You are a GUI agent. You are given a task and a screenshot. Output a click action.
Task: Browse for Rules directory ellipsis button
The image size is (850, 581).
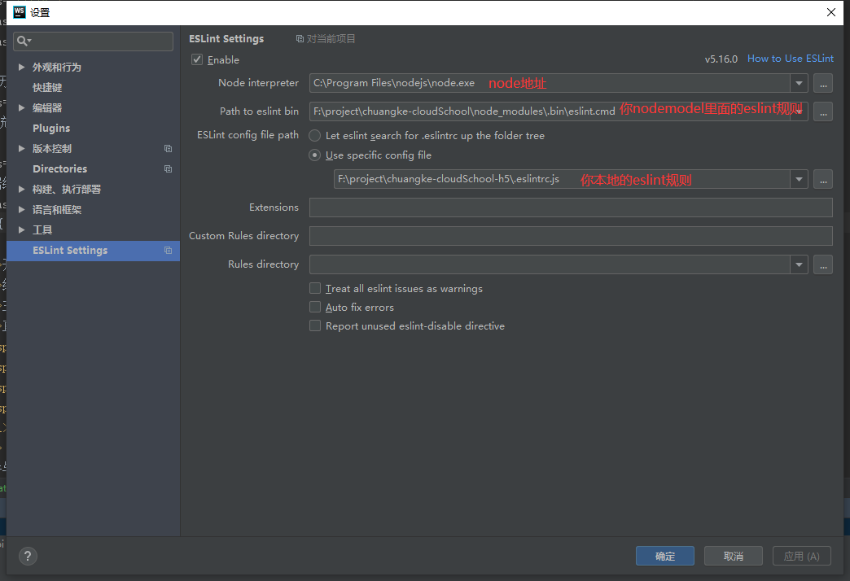823,264
